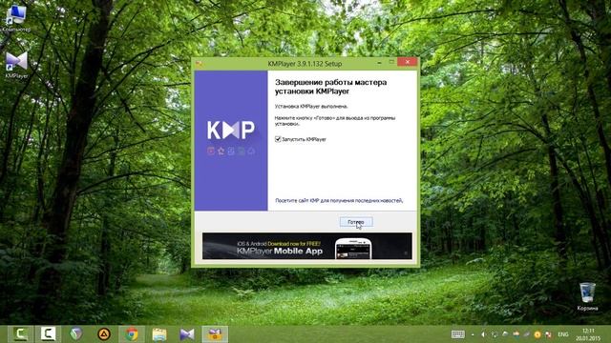
Task: Switch the ENG input language indicator
Action: coord(563,334)
